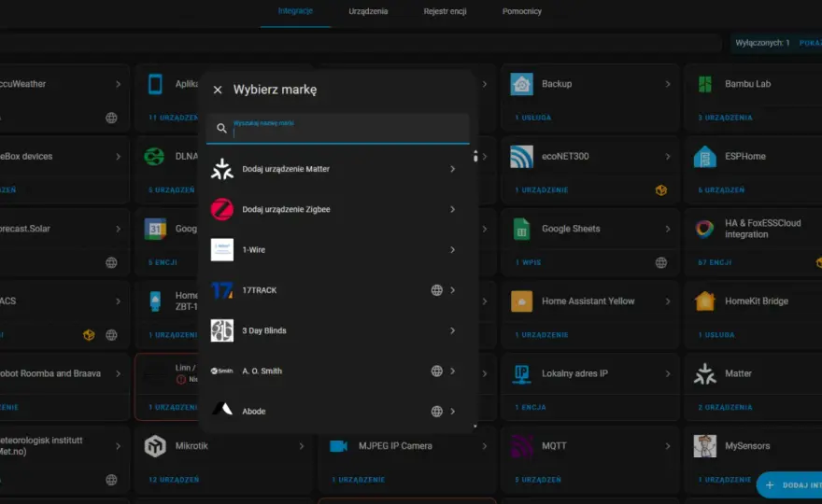The height and width of the screenshot is (504, 822).
Task: Open 1 USŁUGA link on Backup card
Action: tap(533, 118)
